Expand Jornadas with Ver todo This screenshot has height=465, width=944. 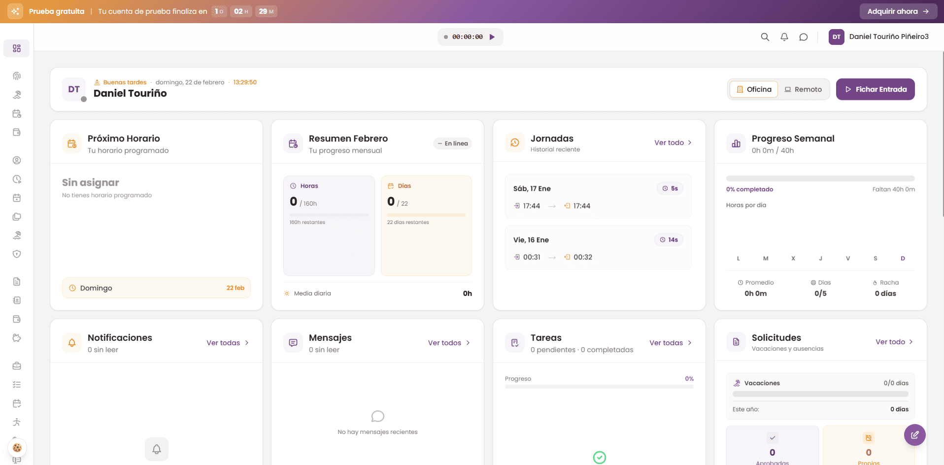point(673,143)
